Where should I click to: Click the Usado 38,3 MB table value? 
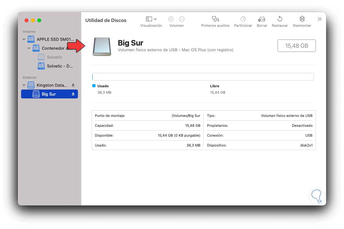coord(193,145)
